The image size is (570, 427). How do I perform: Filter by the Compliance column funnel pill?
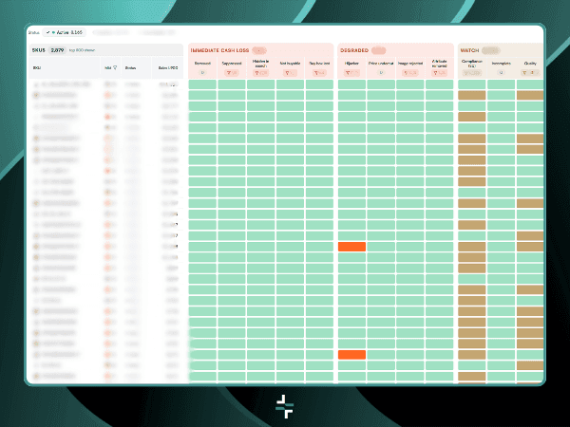click(x=471, y=73)
